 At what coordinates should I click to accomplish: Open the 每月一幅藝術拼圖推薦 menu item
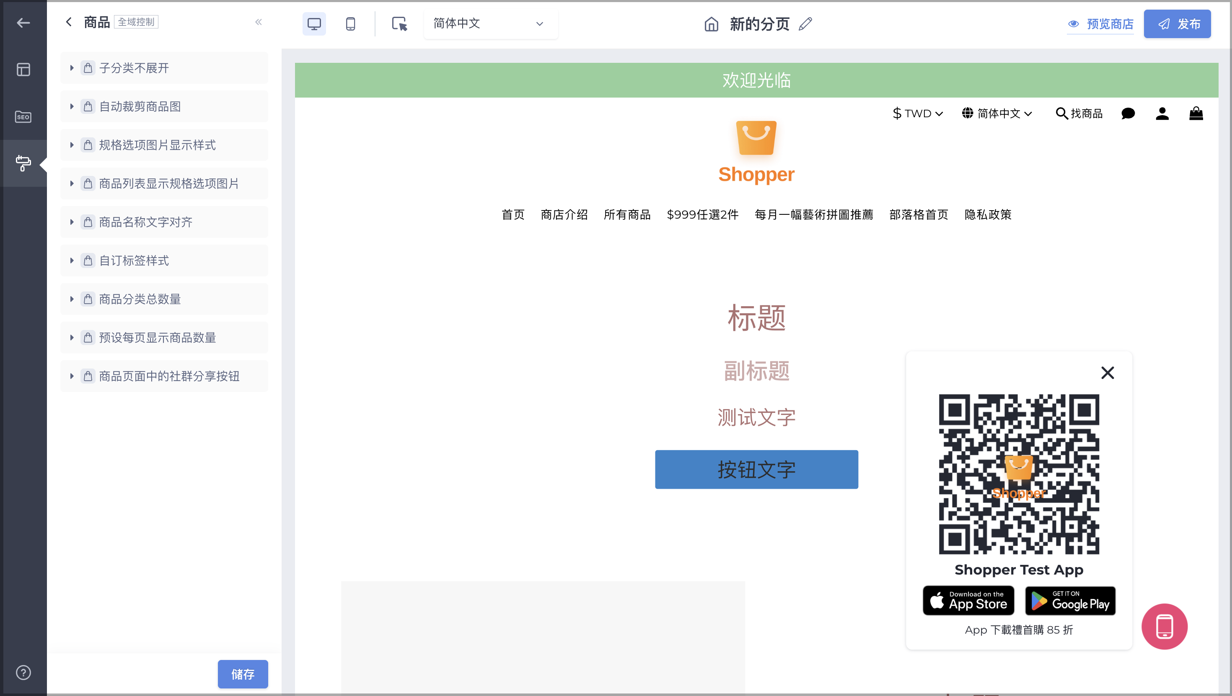coord(814,215)
